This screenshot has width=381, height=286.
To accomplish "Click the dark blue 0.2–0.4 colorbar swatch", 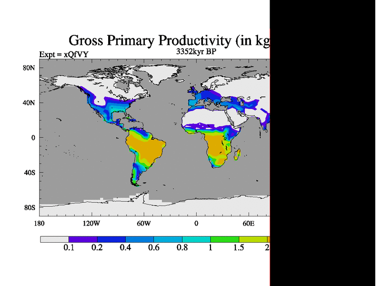I will click(x=111, y=239).
